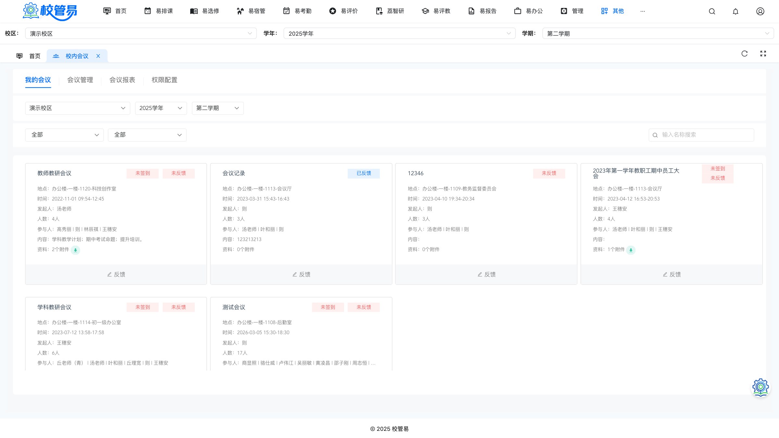Screen dimensions: 779x438
Task: Switch to the 会议管理 tab
Action: [x=80, y=80]
